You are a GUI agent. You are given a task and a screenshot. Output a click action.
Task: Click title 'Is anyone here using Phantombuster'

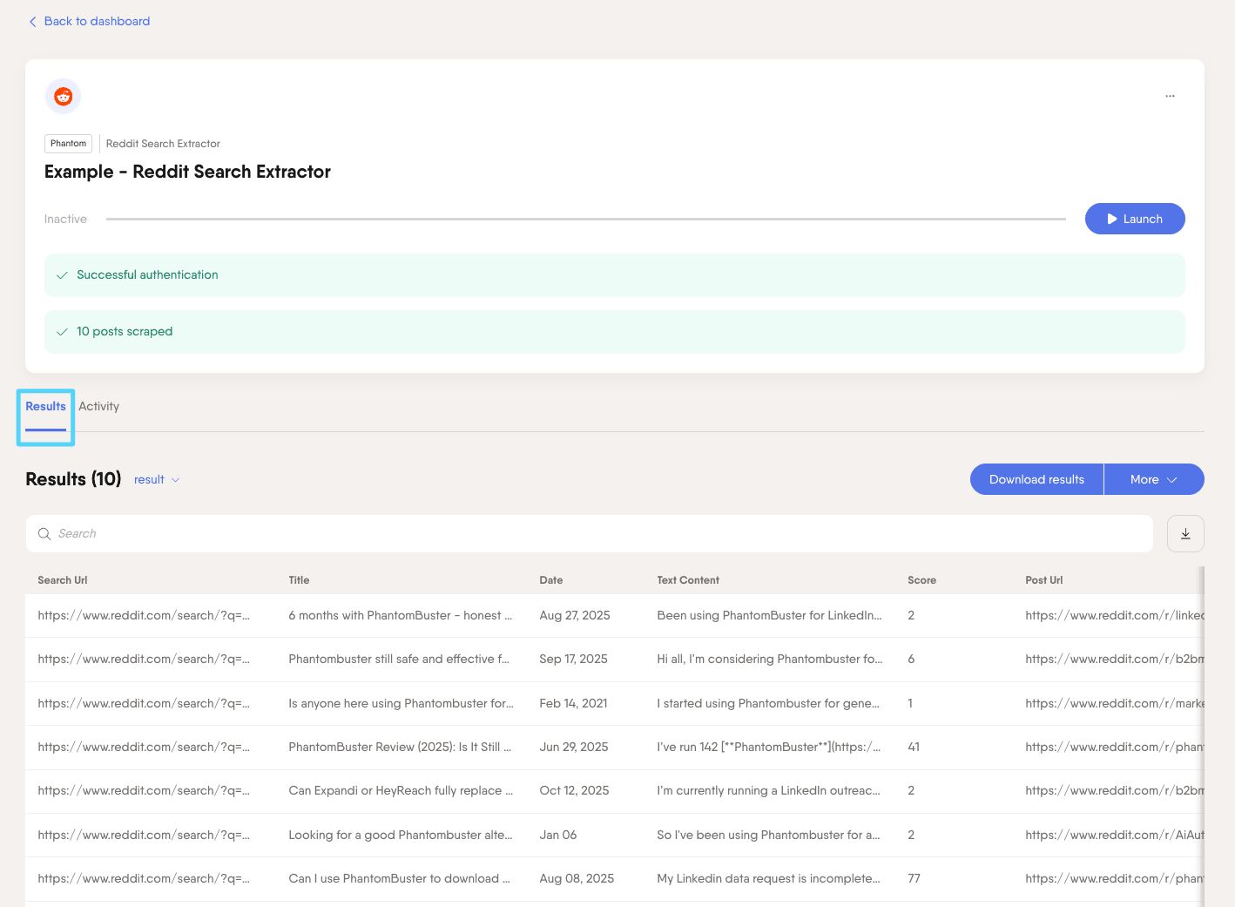(401, 704)
